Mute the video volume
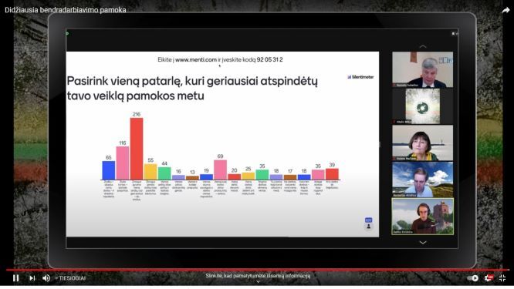514x289 pixels. tap(46, 278)
